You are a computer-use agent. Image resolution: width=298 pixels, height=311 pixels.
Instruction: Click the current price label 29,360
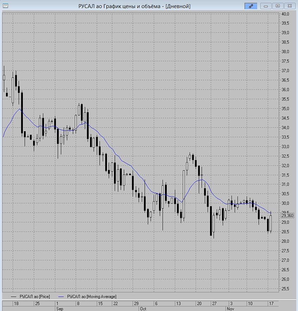(287, 216)
